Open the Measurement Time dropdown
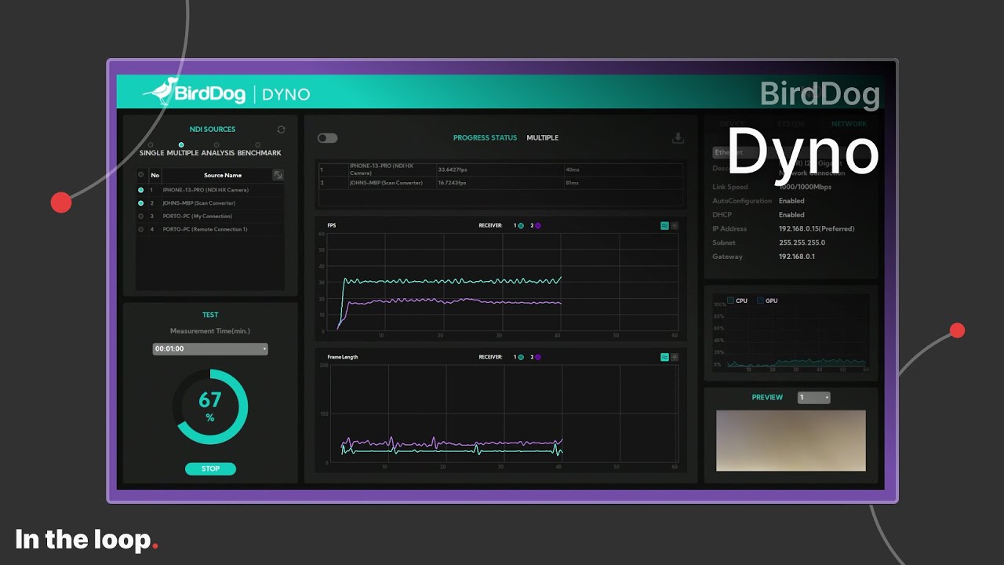The height and width of the screenshot is (565, 1004). 210,348
